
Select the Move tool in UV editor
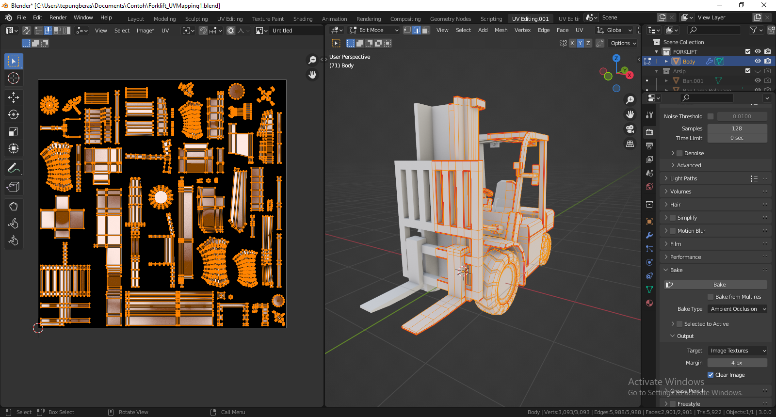point(14,97)
